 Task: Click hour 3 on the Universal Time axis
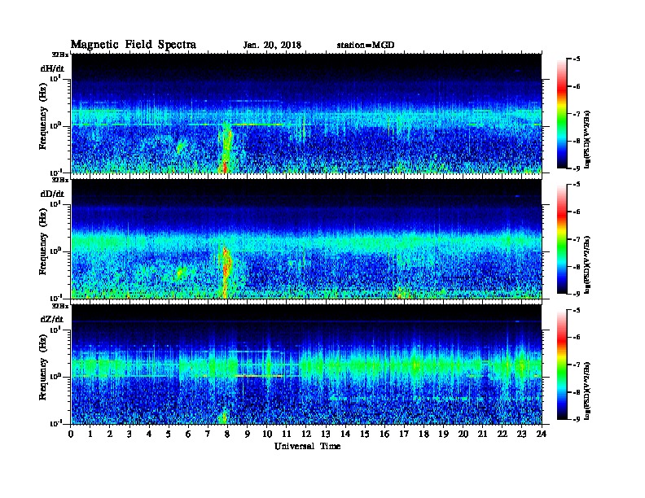coord(130,435)
